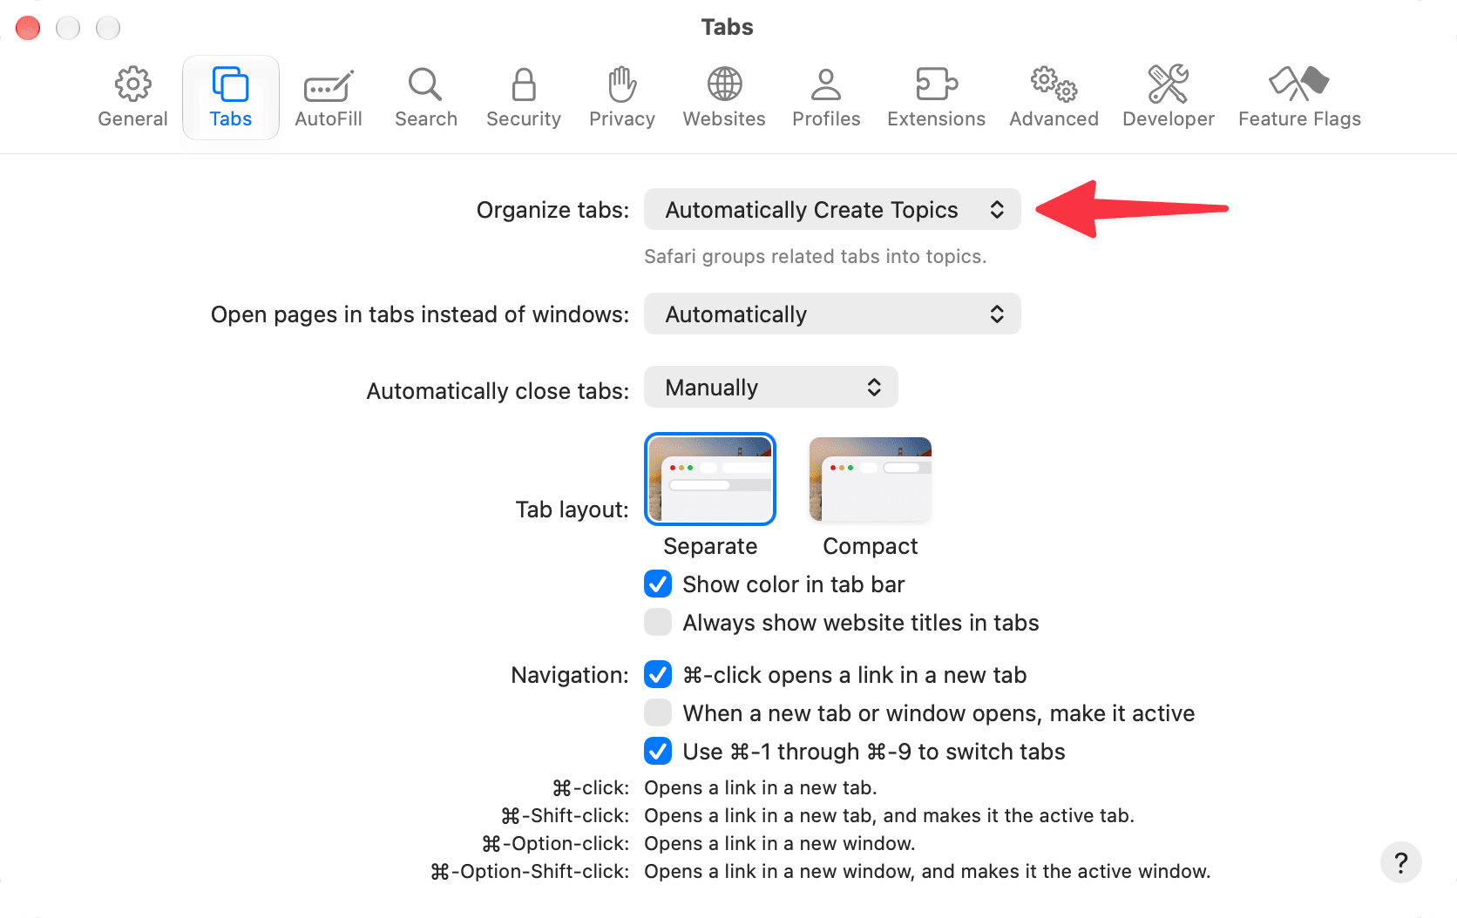Click the 'Compact' layout caption
Viewport: 1457px width, 918px height.
point(871,546)
